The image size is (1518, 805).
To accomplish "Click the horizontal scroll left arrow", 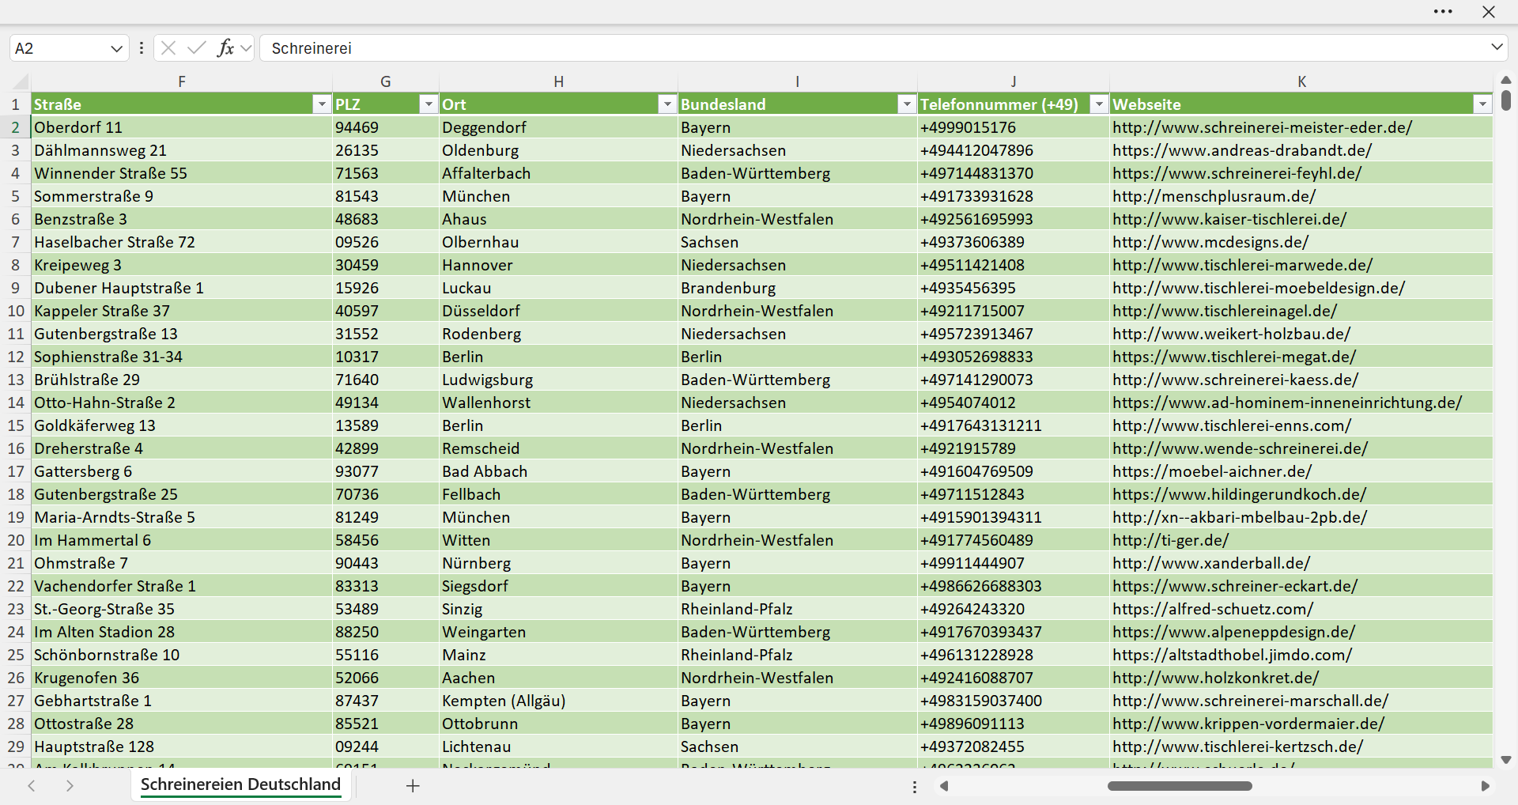I will [943, 786].
